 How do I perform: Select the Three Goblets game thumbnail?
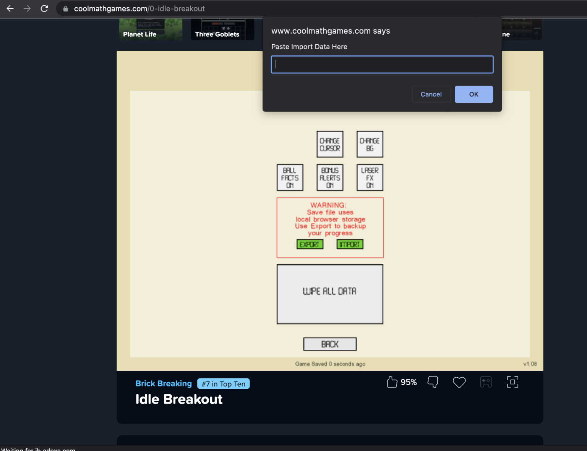click(222, 29)
